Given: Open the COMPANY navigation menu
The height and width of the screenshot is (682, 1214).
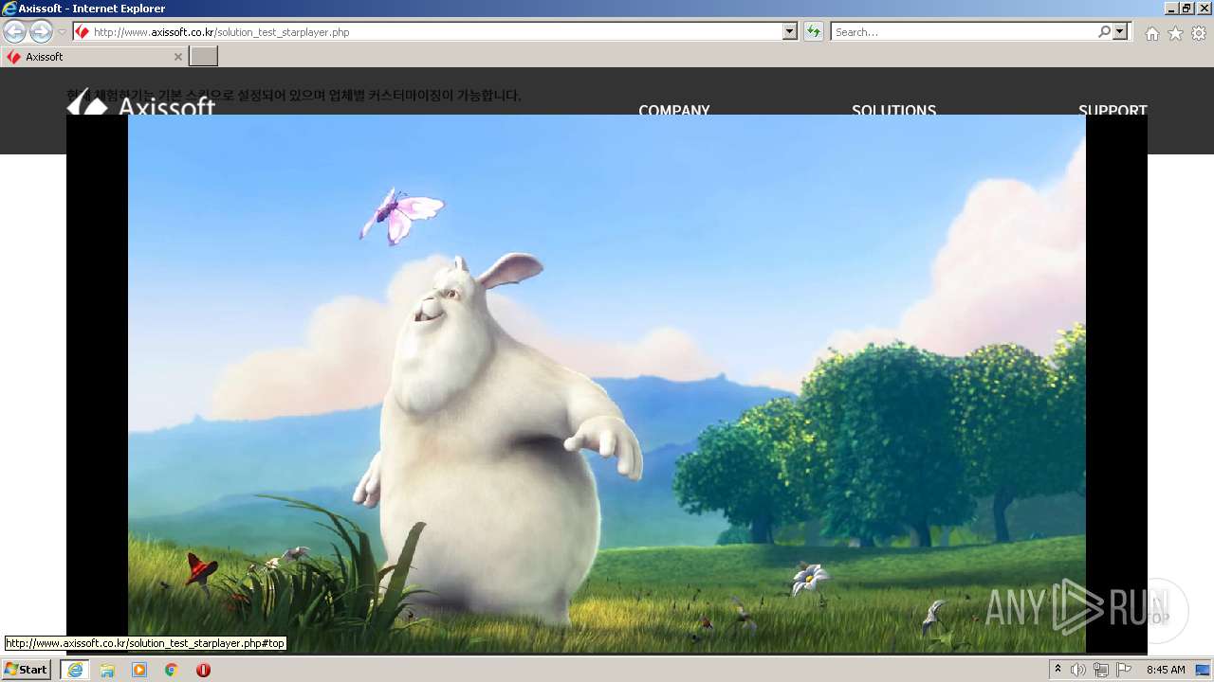Looking at the screenshot, I should [674, 110].
